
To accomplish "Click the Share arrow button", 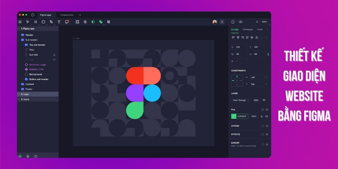I will (x=222, y=22).
